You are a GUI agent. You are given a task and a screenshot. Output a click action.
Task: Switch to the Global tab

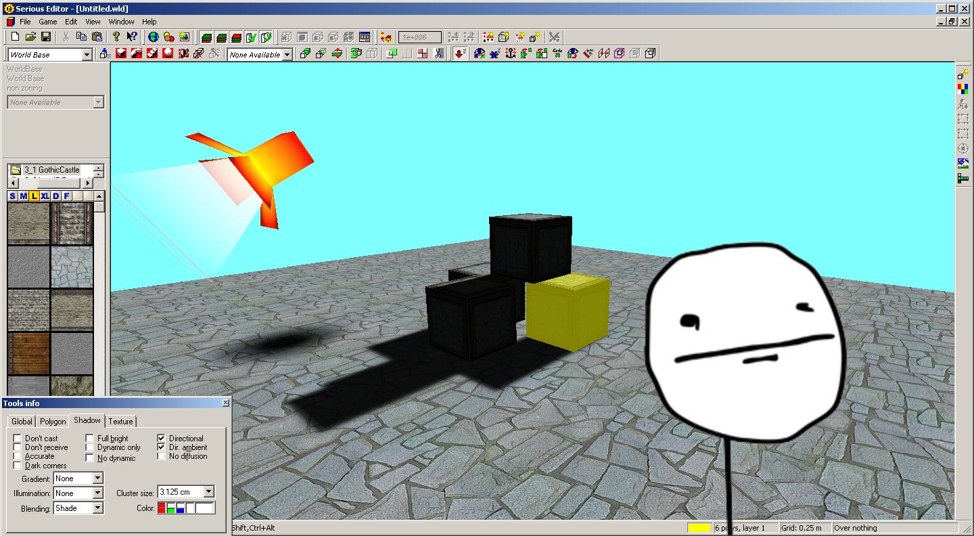click(x=22, y=421)
